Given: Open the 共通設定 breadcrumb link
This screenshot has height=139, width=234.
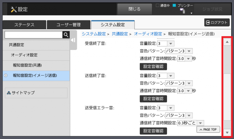Looking at the screenshot, I should (x=120, y=34).
